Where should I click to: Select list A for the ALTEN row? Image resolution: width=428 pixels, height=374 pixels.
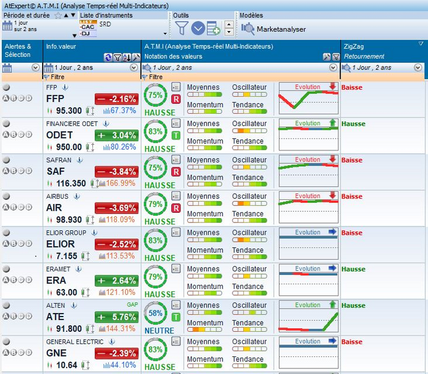tap(6, 316)
